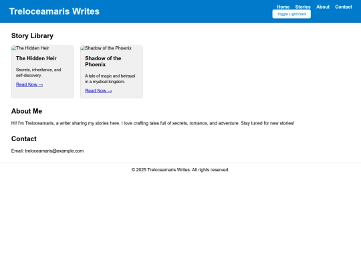Click the treloceamaris@example.com email text
Screen dimensions: 361x271
[x=54, y=151]
